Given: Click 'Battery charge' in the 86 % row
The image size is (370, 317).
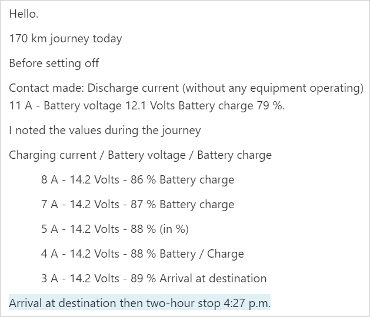Looking at the screenshot, I should tap(197, 180).
